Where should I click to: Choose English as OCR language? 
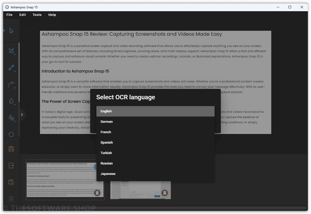[155, 111]
